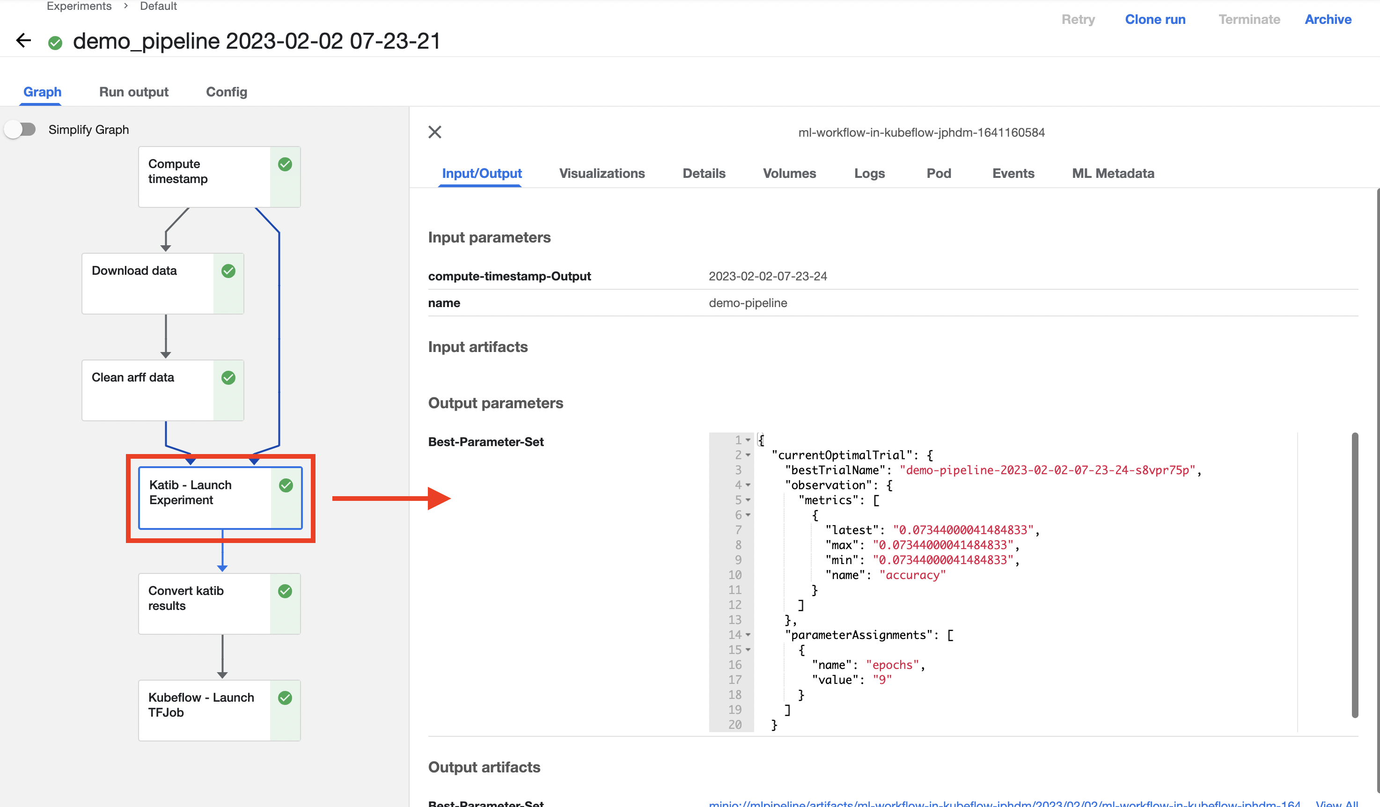Switch to the Run output tab

[x=133, y=92]
